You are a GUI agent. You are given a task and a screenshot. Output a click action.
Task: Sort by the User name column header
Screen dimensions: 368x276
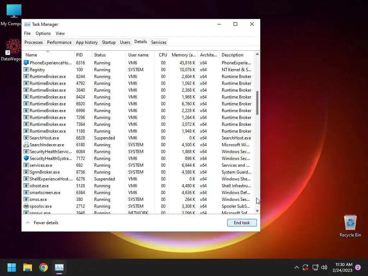[140, 55]
